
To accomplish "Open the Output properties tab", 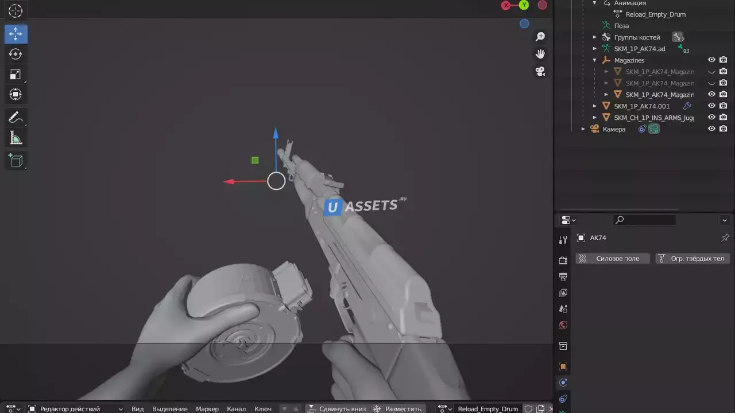I will tap(563, 276).
